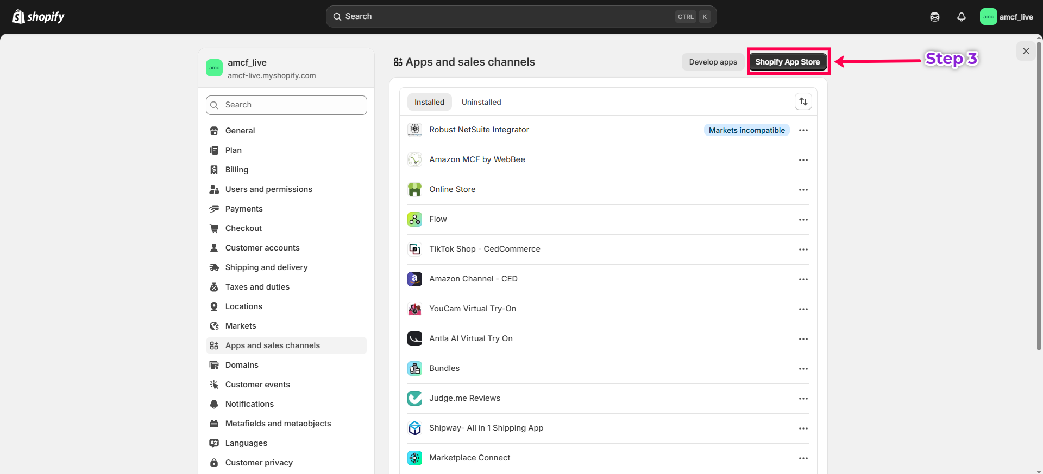Open the notifications bell icon
Screen dimensions: 1043x474
pos(961,17)
